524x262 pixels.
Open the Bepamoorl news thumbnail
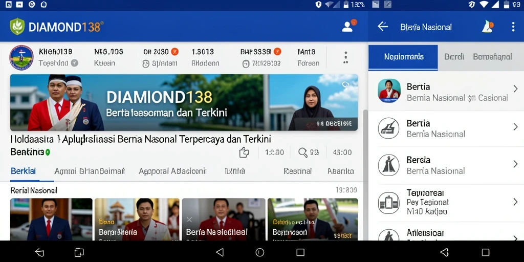313,219
